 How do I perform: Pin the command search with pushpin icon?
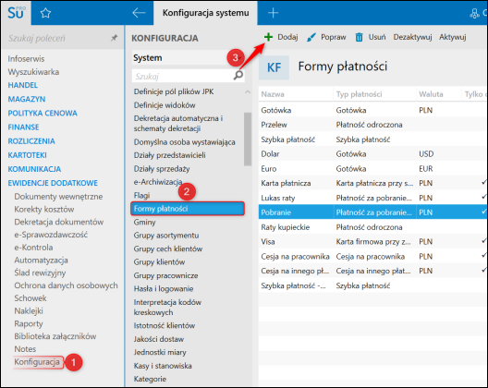pyautogui.click(x=115, y=38)
